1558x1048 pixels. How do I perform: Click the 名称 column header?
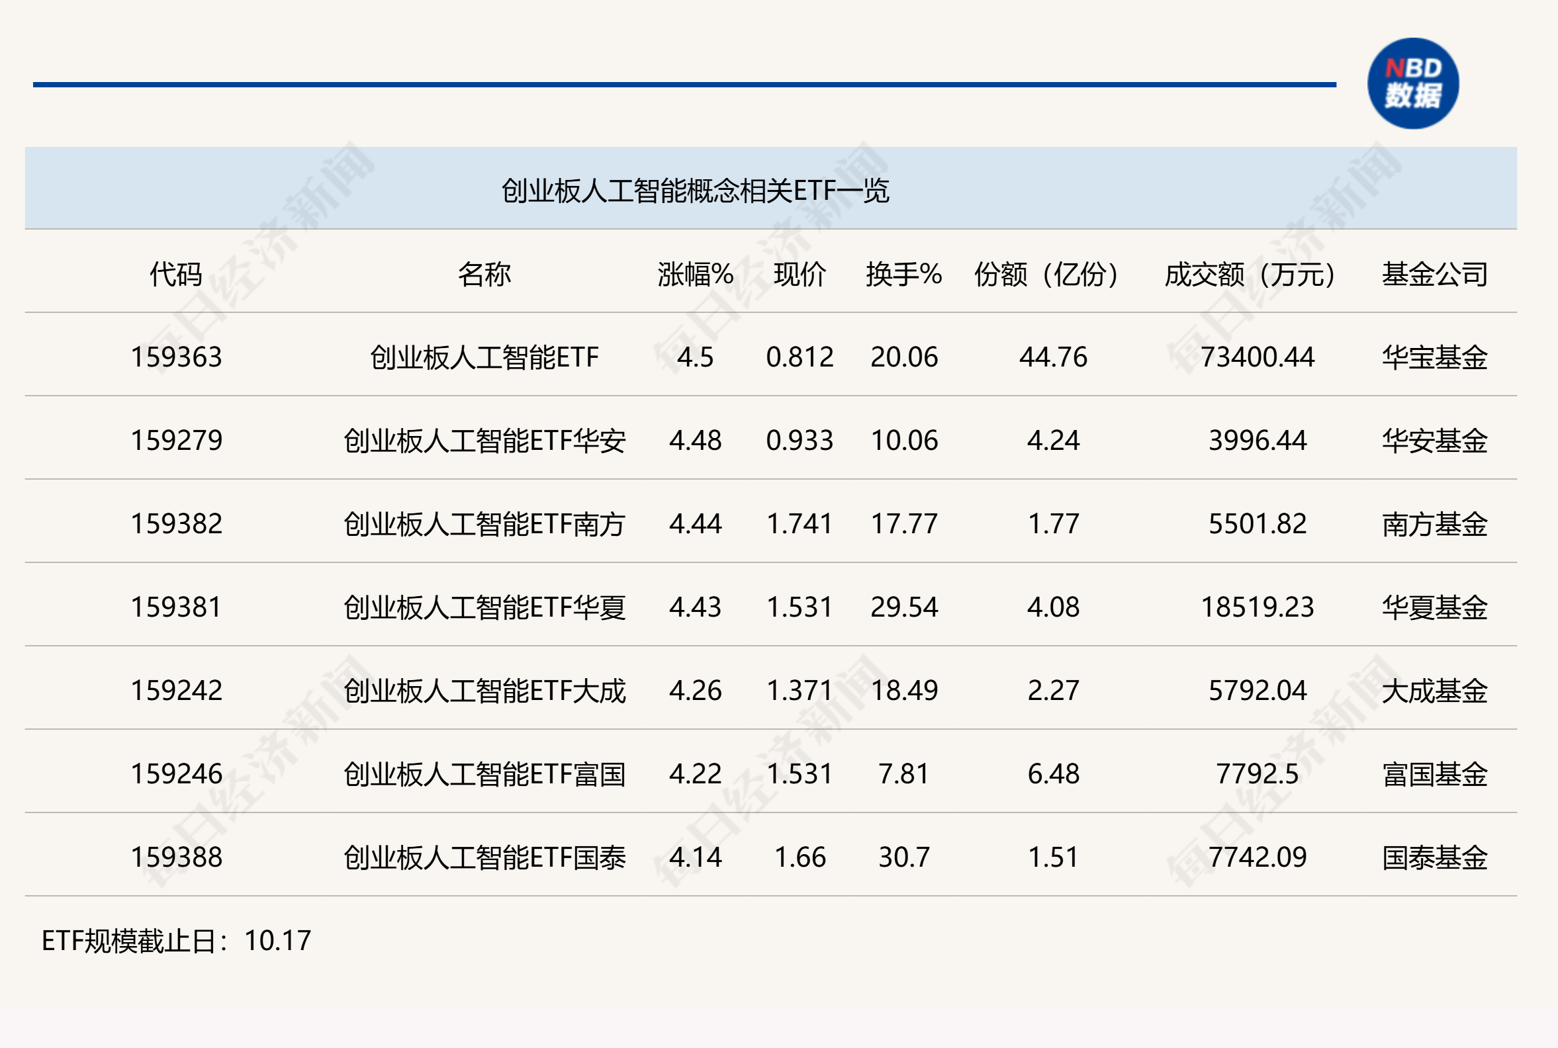coord(484,274)
